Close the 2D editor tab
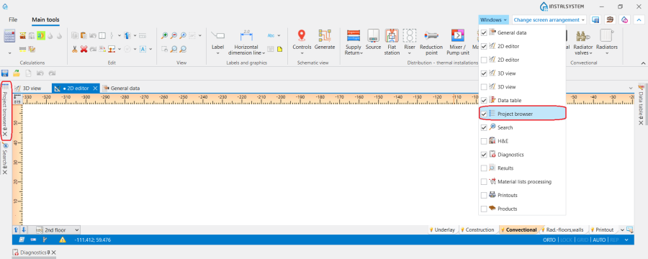The image size is (648, 259). click(x=95, y=88)
